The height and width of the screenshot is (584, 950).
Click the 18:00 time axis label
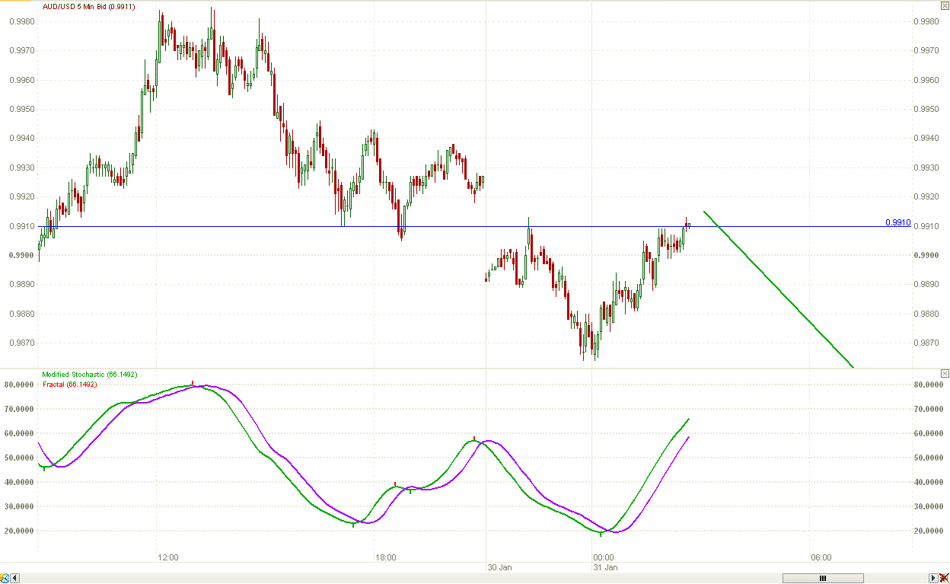385,557
